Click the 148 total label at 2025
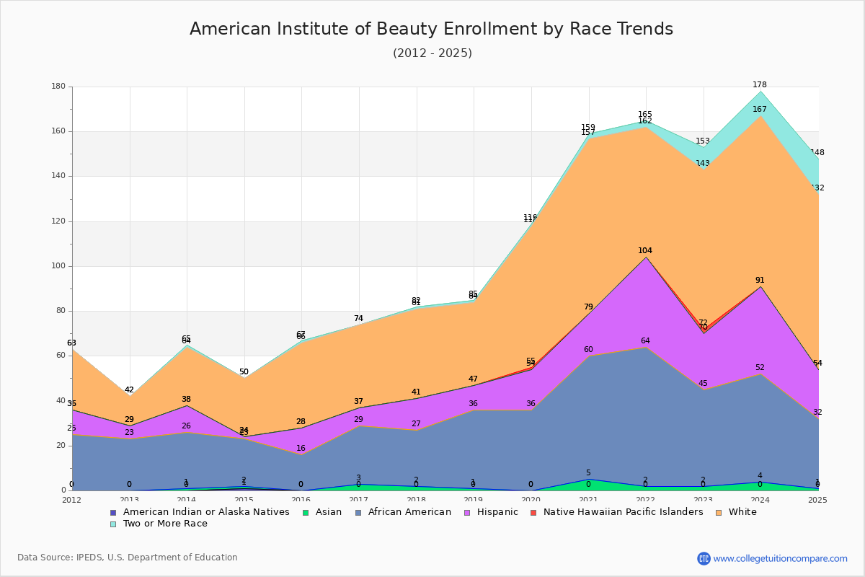The width and height of the screenshot is (865, 577). click(817, 153)
